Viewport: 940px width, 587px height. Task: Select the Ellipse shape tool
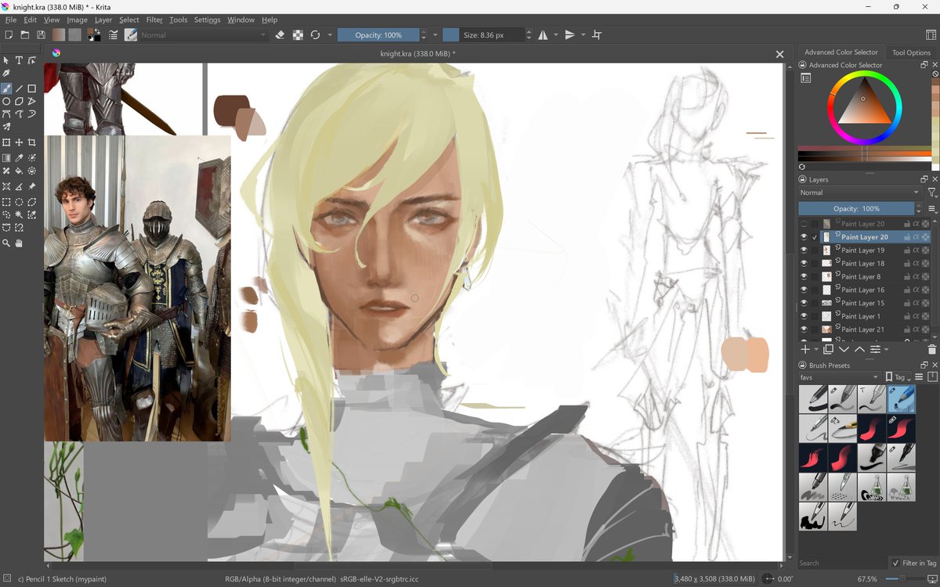[6, 102]
